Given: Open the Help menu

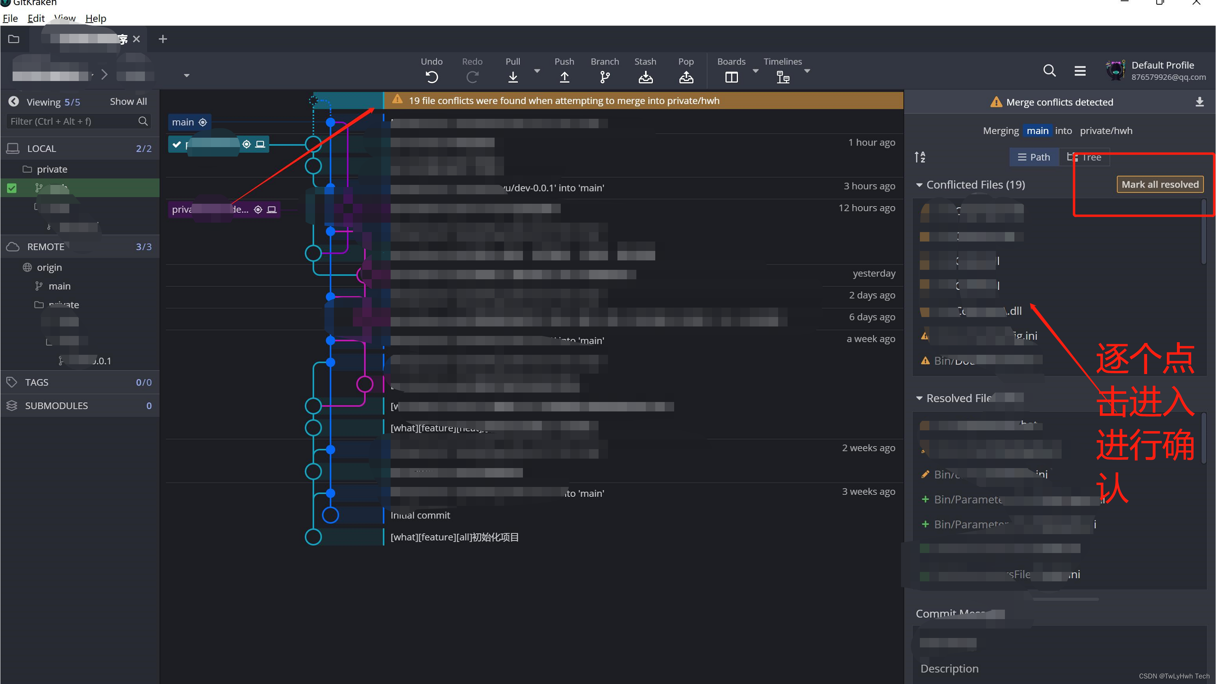Looking at the screenshot, I should click(x=95, y=18).
